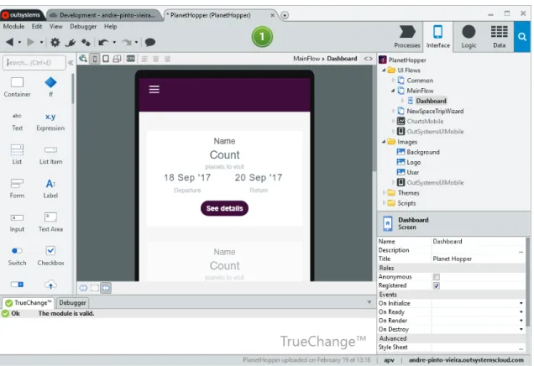Select the List widget

17,154
